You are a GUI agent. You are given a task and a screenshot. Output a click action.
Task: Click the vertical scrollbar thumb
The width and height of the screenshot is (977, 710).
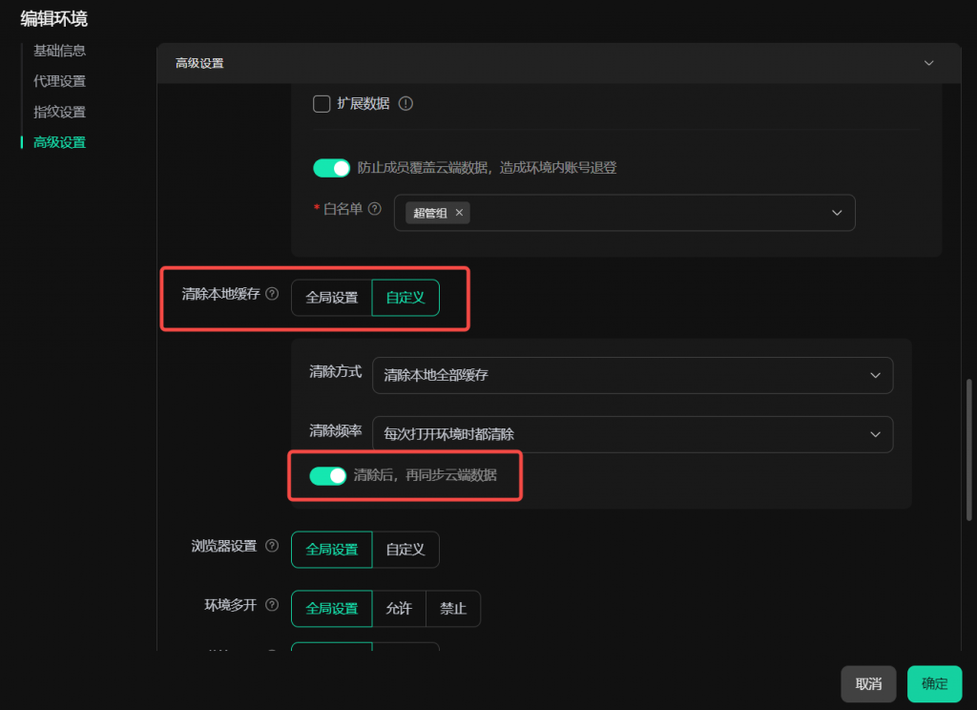[x=969, y=449]
